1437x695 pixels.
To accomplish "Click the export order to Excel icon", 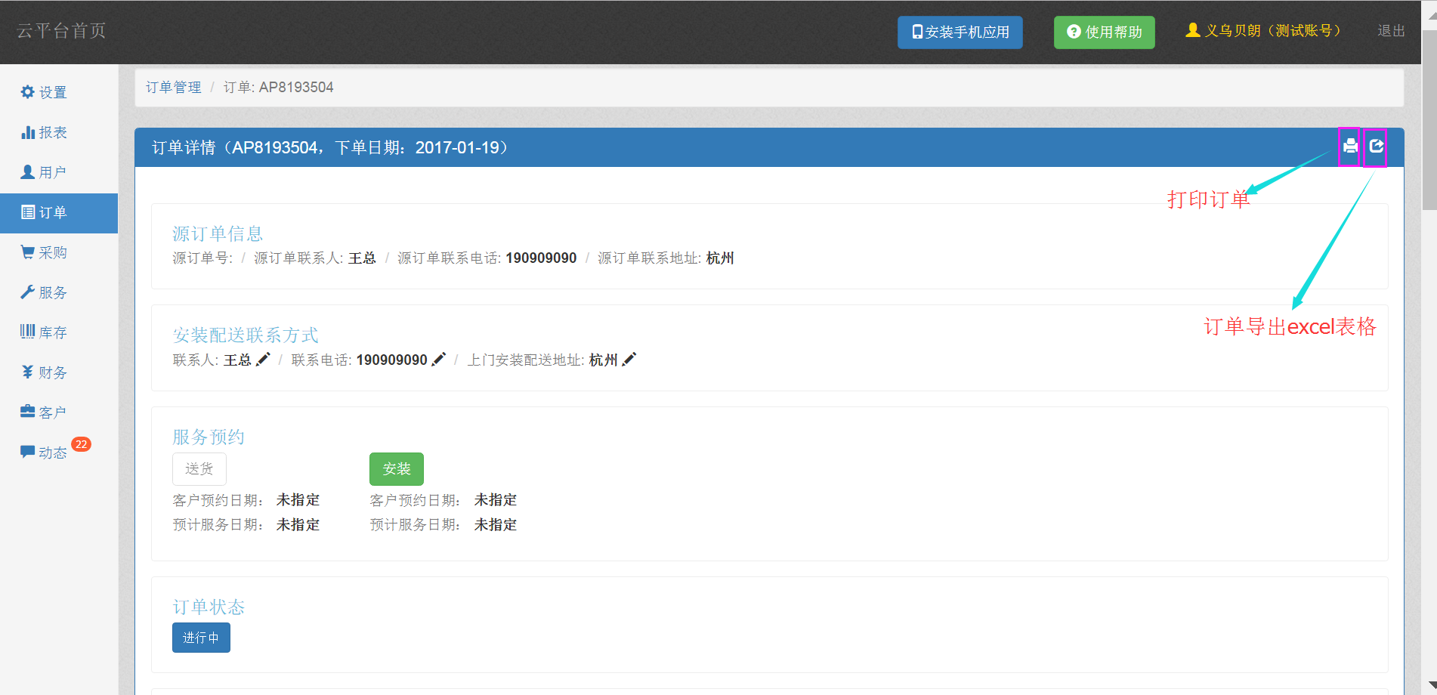I will [1377, 146].
